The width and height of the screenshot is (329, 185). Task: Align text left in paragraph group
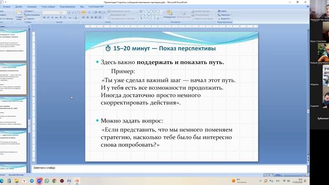pos(84,17)
